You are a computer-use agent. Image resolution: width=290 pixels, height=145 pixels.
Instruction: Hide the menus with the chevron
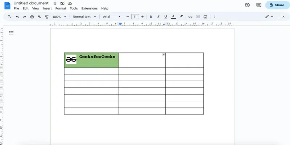[283, 17]
